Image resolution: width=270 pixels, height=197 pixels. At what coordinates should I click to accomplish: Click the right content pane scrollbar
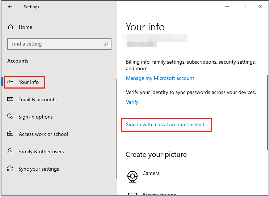(x=267, y=112)
